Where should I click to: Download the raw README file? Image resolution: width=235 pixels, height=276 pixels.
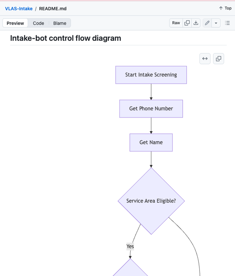point(196,23)
